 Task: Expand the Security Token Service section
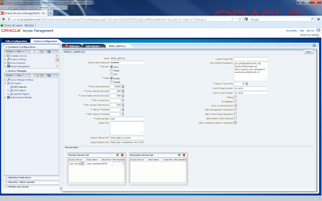(x=6, y=182)
